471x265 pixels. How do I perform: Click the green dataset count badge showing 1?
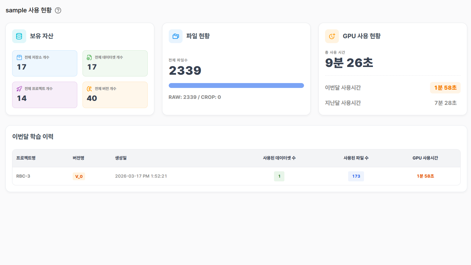[x=279, y=176]
